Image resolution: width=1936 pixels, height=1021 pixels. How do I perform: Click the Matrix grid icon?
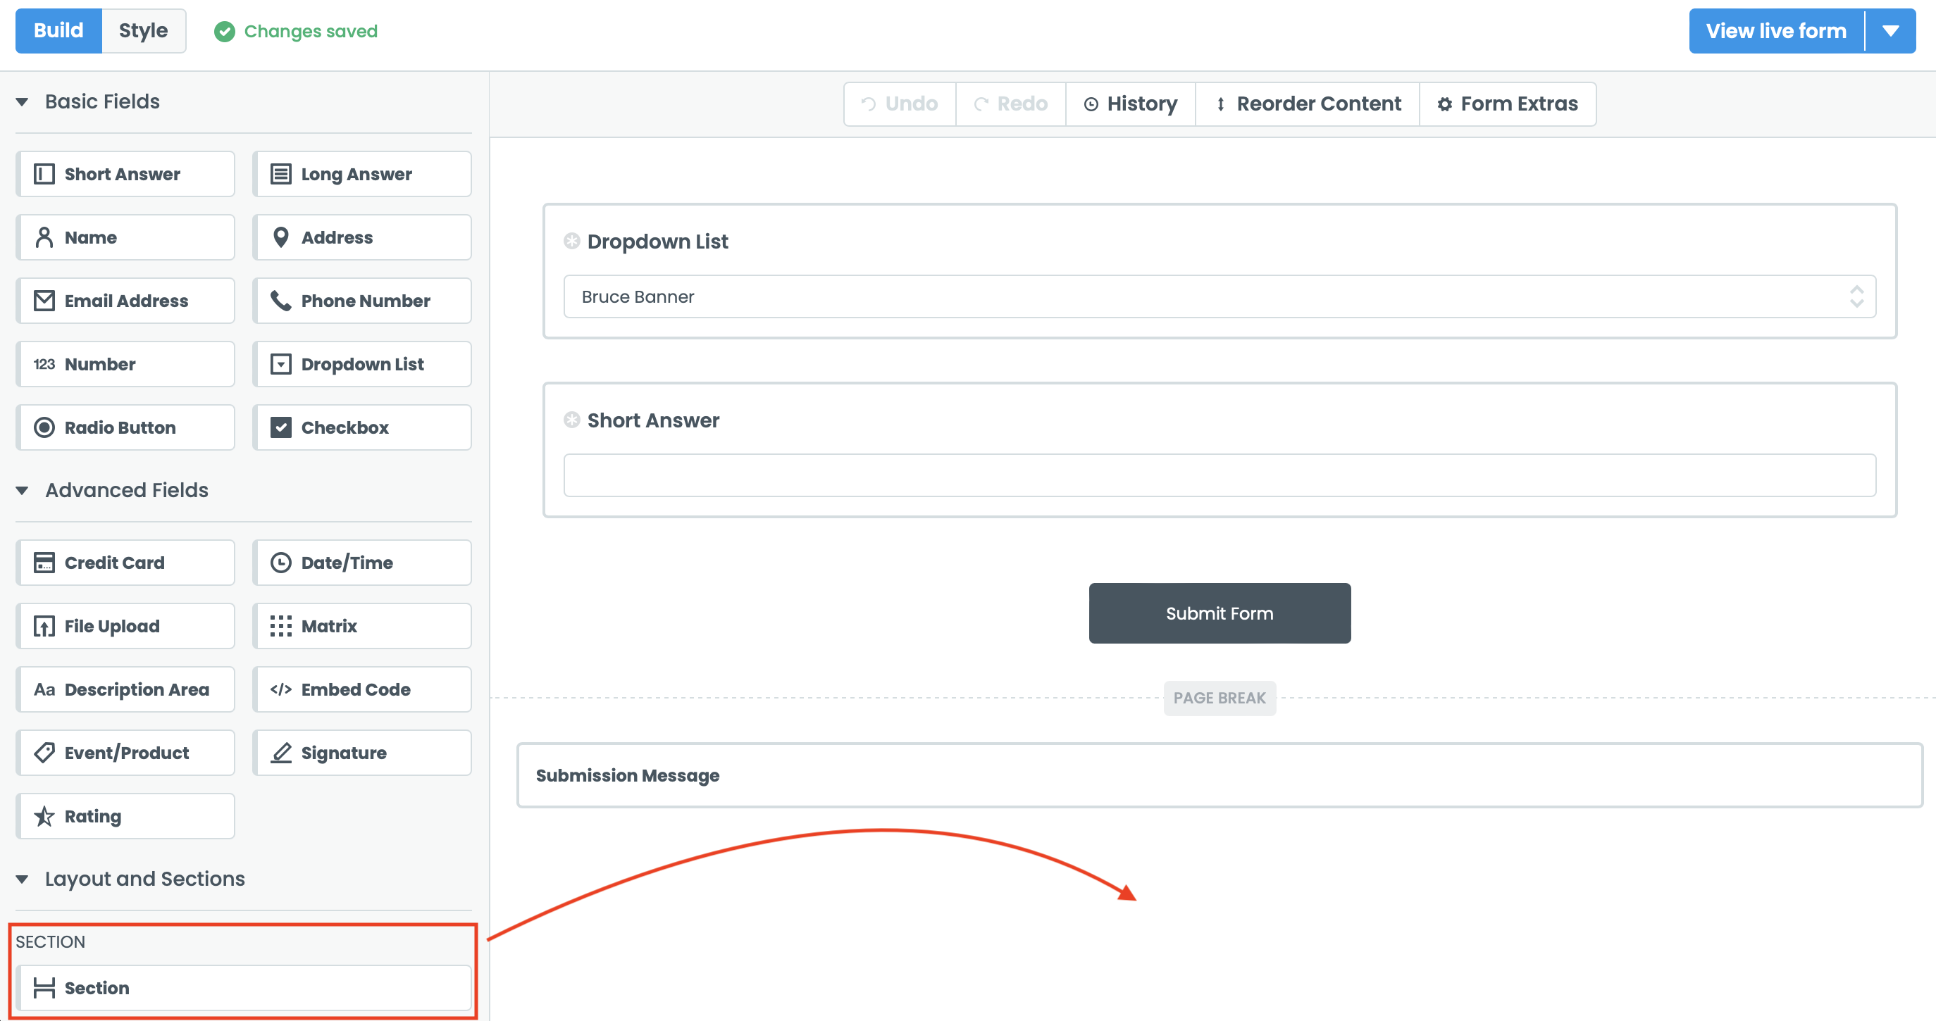pyautogui.click(x=281, y=626)
